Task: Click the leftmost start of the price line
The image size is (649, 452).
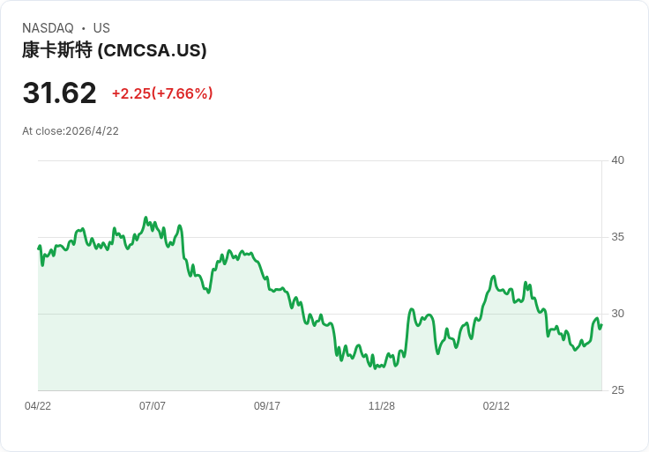Action: point(39,248)
